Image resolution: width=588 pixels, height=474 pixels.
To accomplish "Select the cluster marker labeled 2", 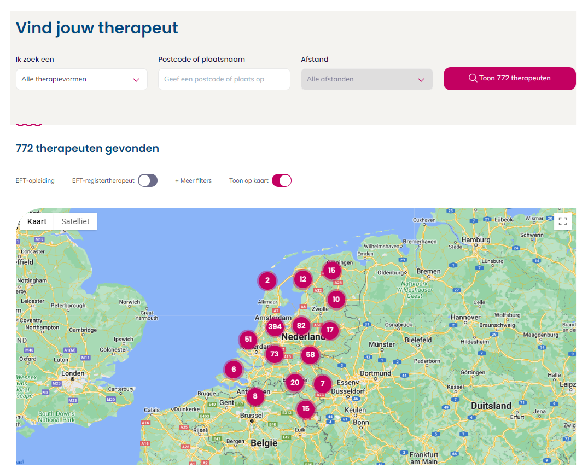I will [267, 280].
